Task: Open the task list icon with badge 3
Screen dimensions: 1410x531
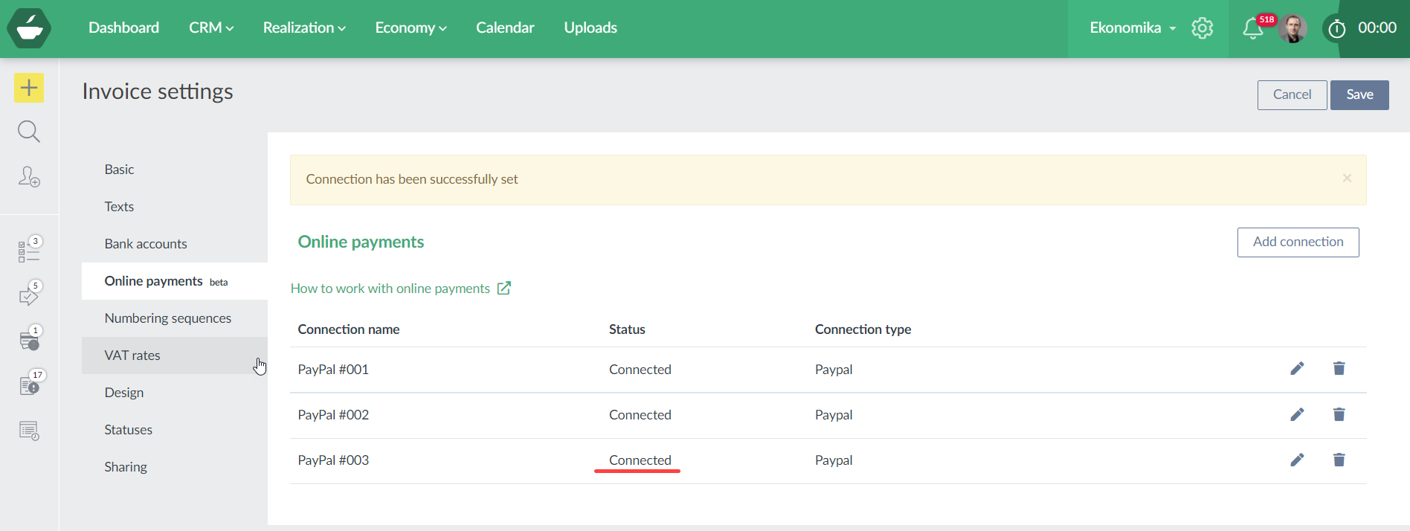Action: [x=29, y=251]
